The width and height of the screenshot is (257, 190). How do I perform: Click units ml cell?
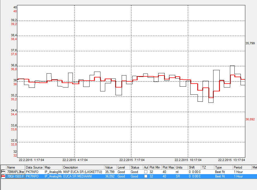(x=177, y=172)
